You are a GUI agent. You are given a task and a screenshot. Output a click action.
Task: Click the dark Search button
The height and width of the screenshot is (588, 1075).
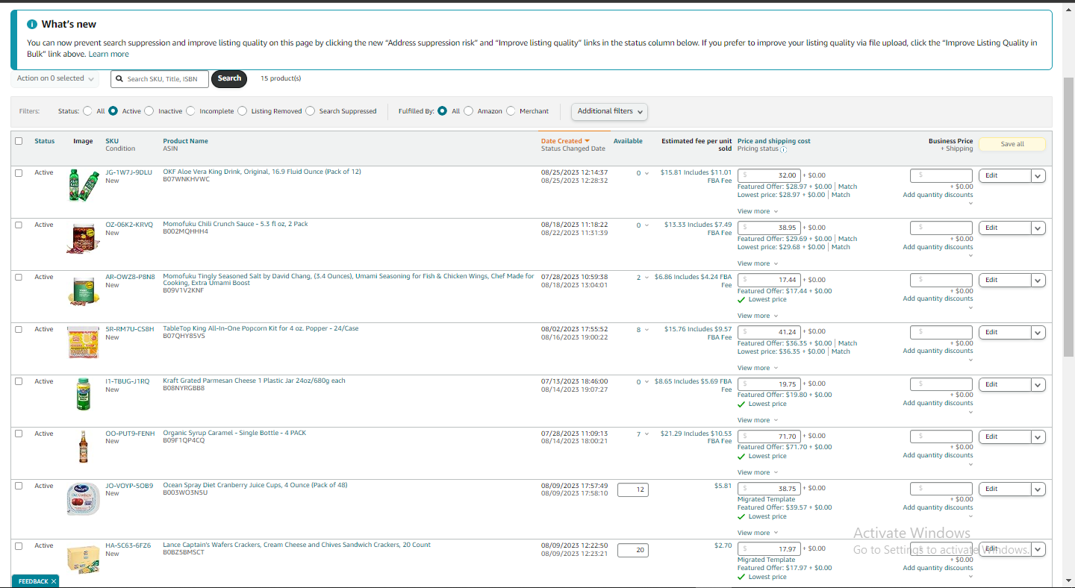(229, 78)
